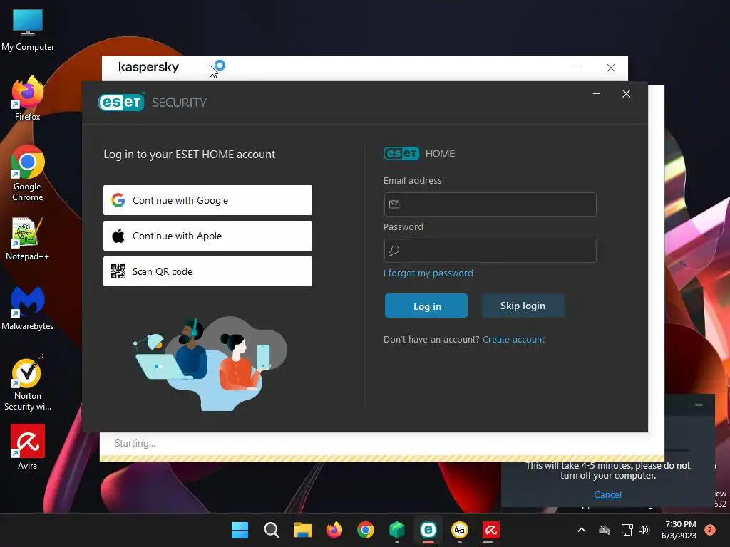
Task: Open notification center badge
Action: (x=710, y=530)
